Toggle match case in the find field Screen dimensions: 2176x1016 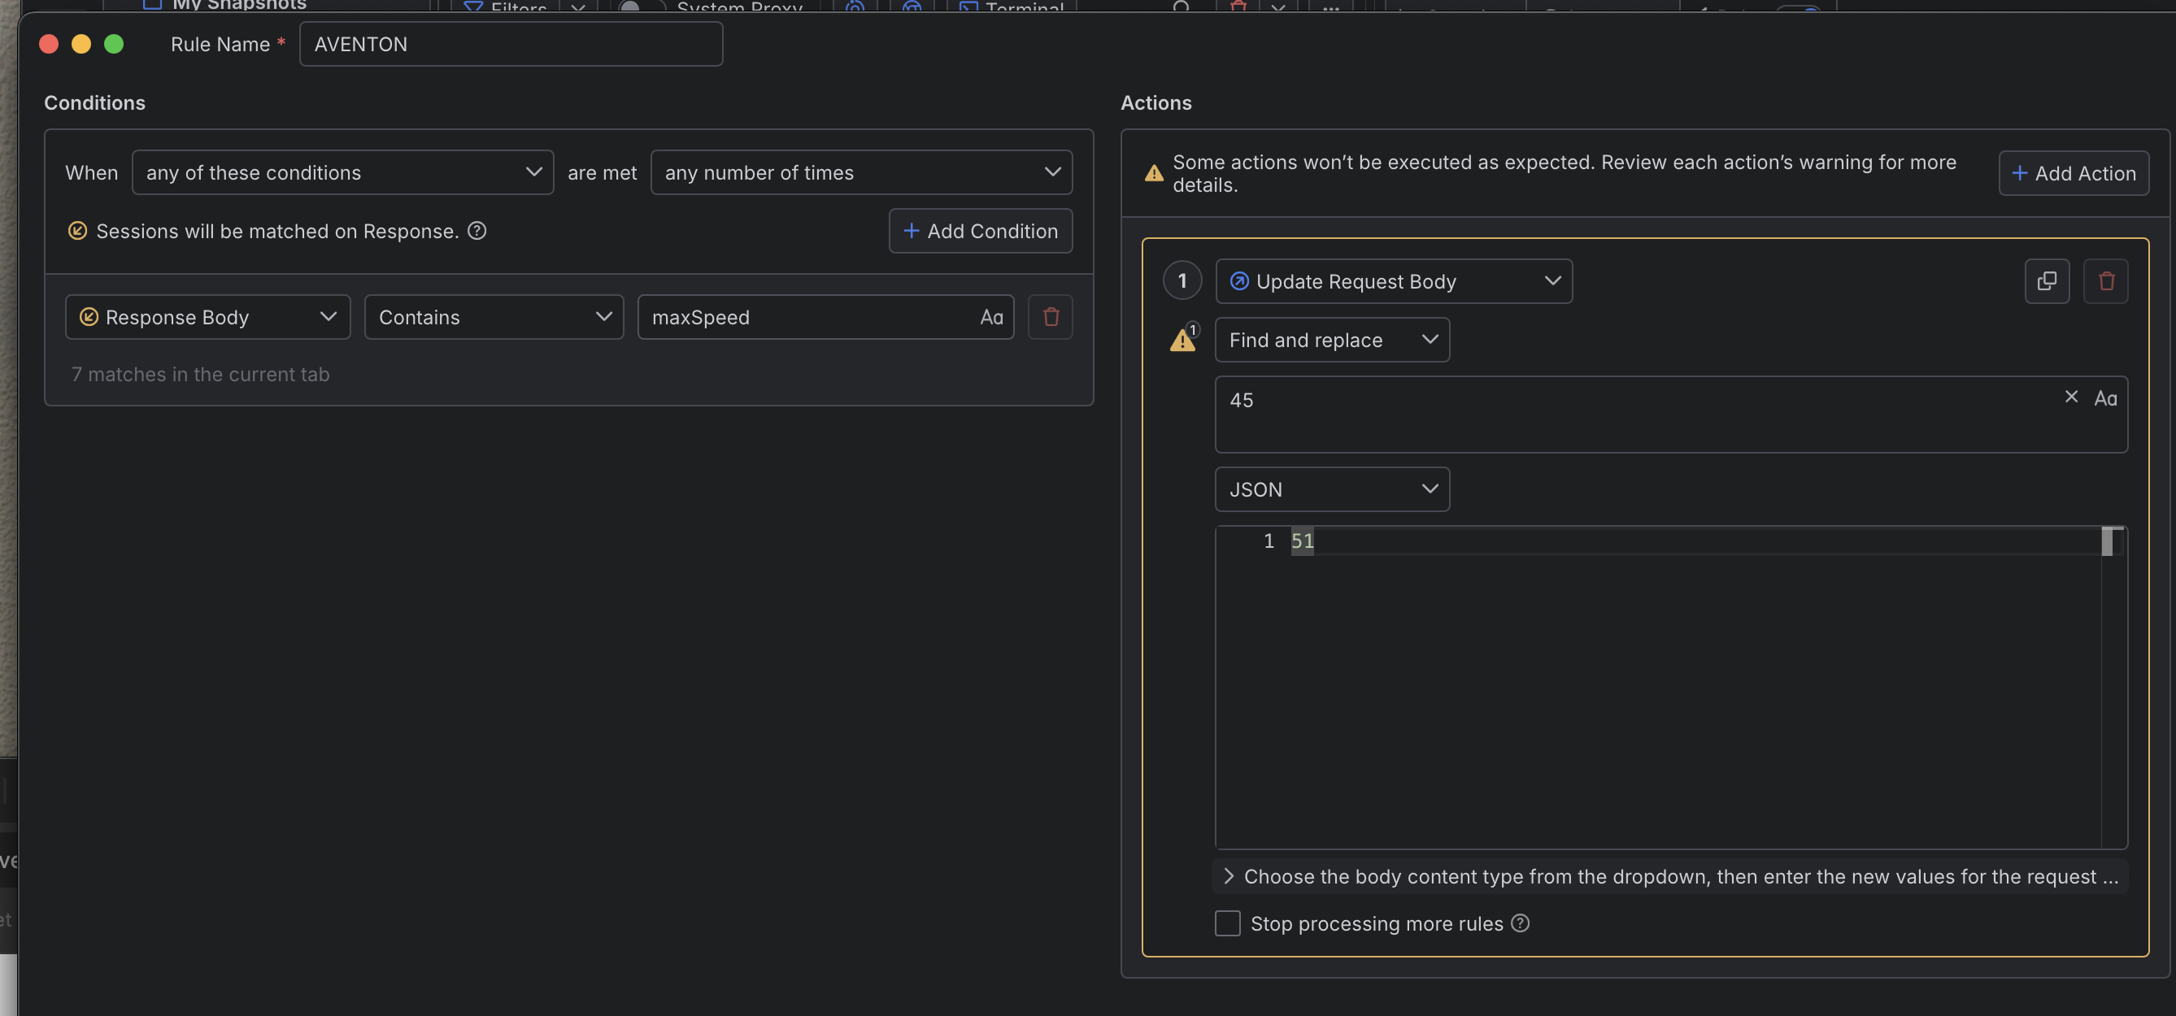(x=2105, y=398)
